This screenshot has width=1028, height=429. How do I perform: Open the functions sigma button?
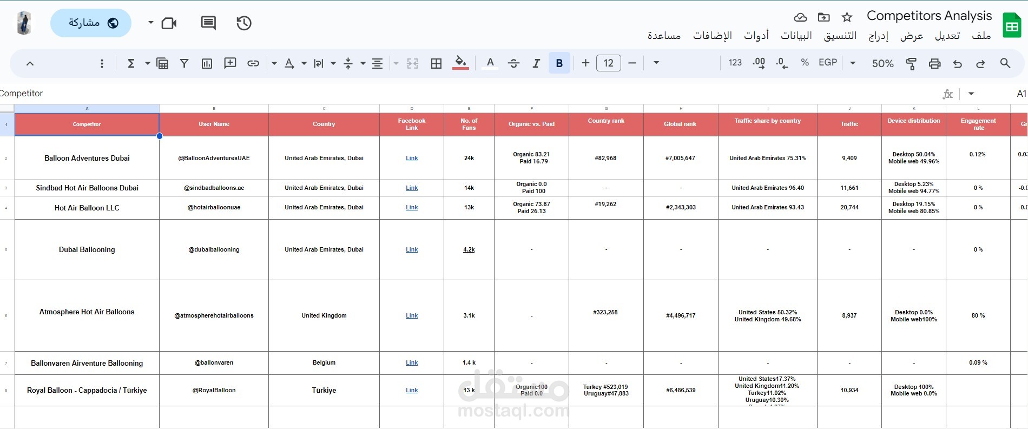(x=131, y=63)
